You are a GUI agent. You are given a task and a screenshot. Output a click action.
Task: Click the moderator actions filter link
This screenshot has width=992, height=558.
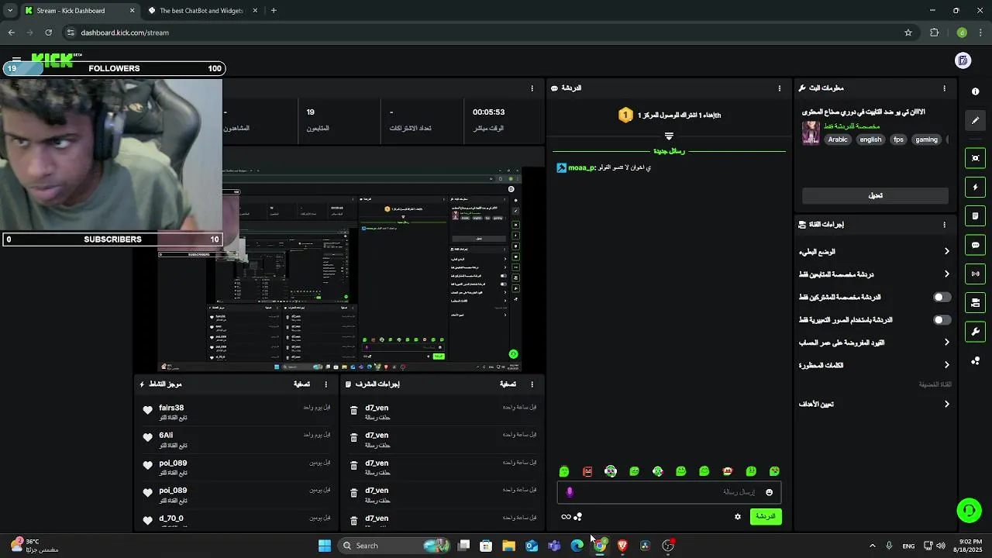(508, 384)
